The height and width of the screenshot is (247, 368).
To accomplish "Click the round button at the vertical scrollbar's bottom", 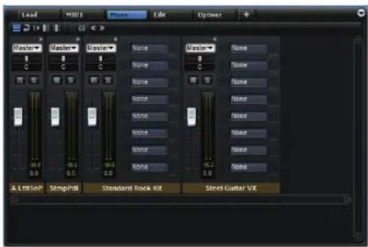I will pos(359,236).
